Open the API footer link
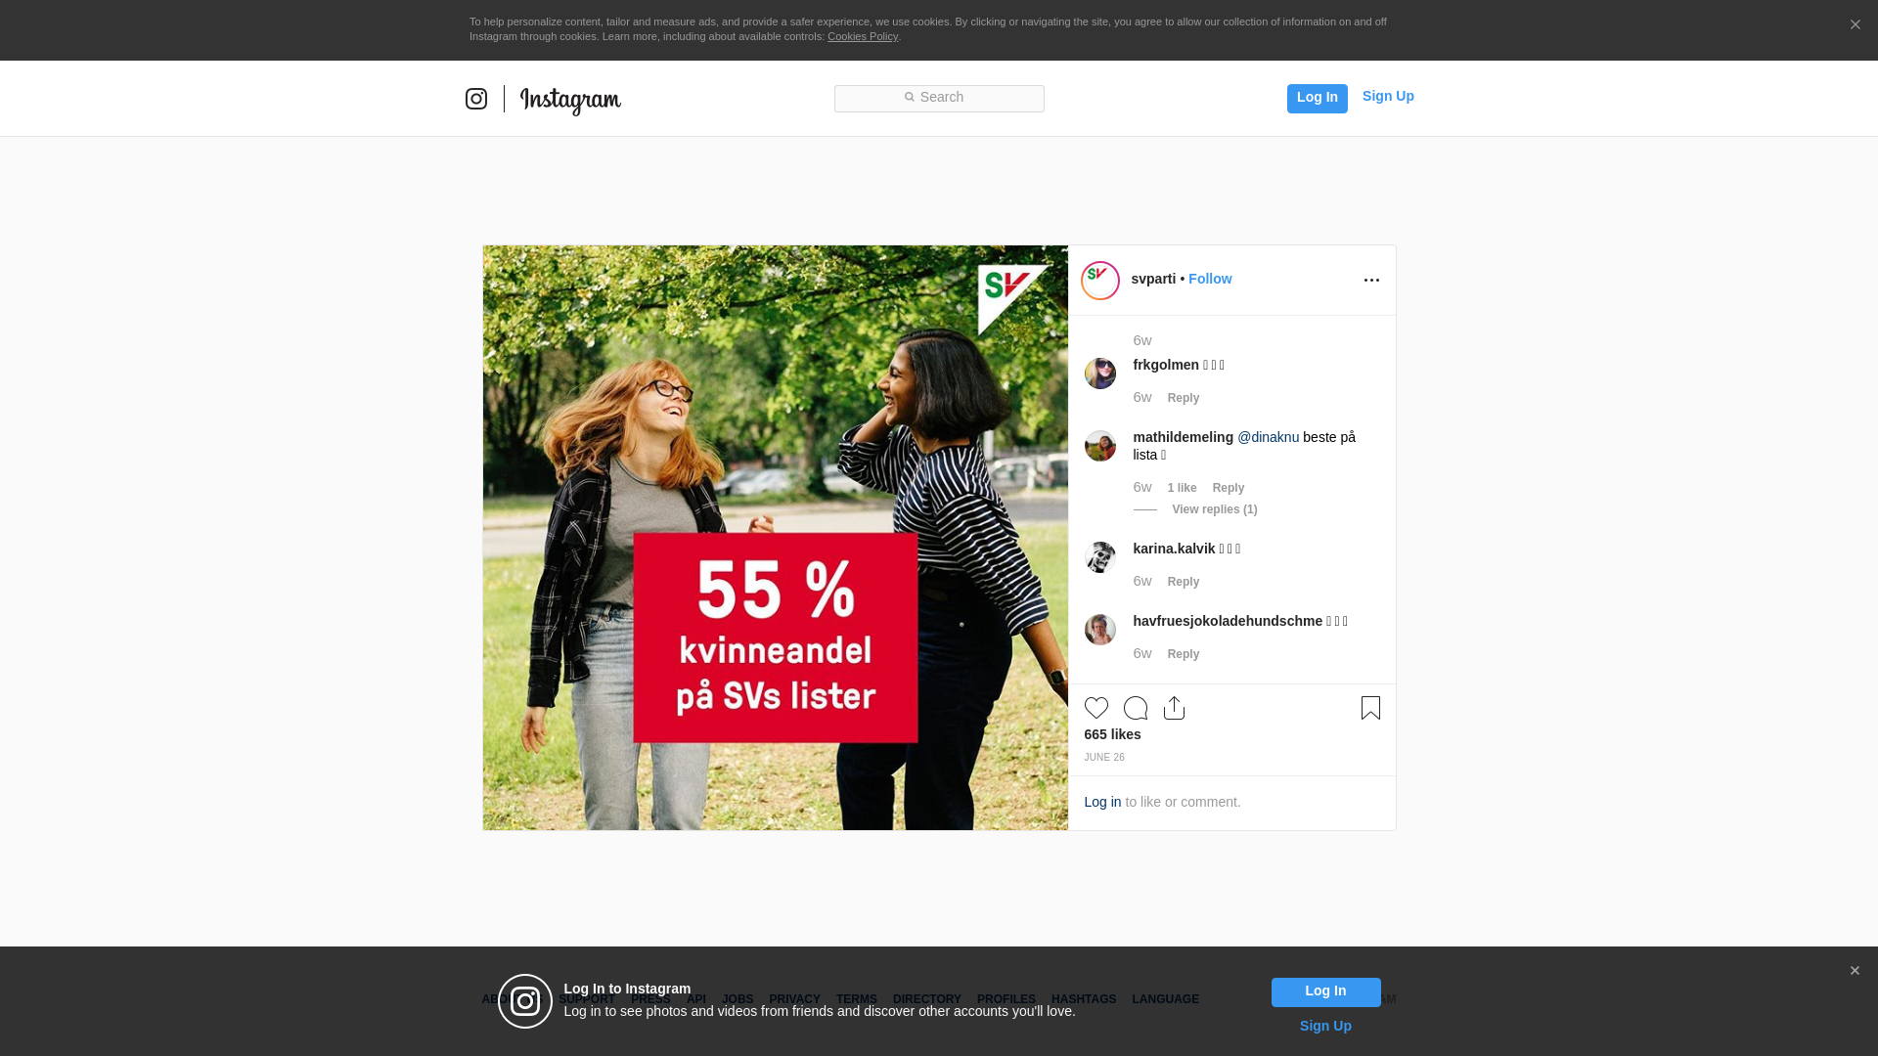Screen dimensions: 1878x1056 click(696, 999)
